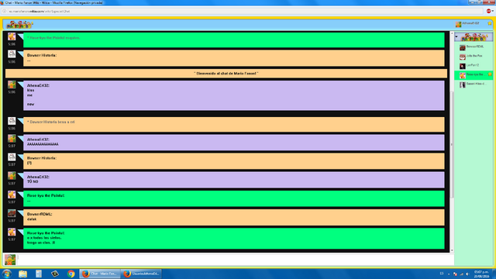
Task: Launch Google Chrome from the taskbar
Action: [x=71, y=274]
